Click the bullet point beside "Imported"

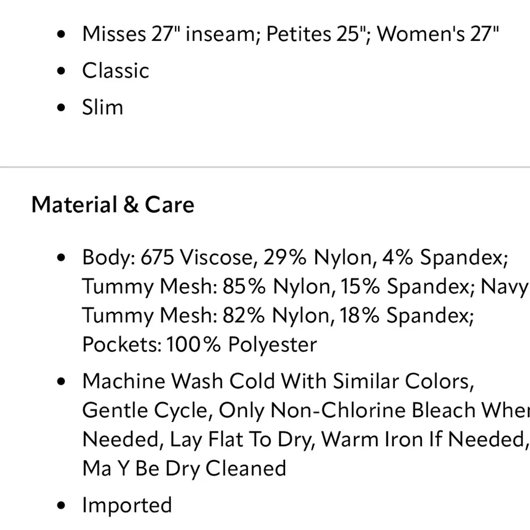tap(63, 506)
